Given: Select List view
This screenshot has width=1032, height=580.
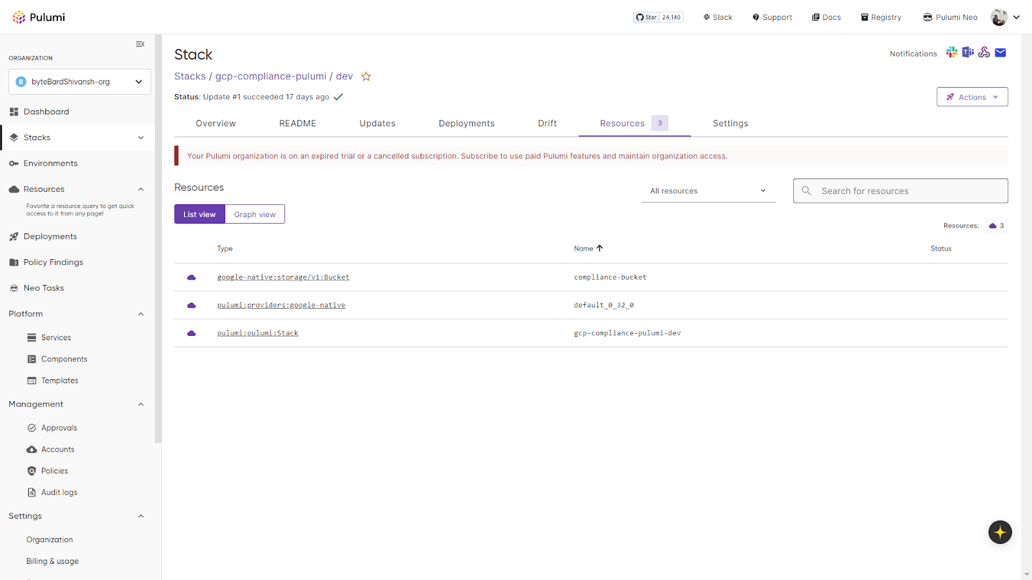Looking at the screenshot, I should (x=199, y=214).
